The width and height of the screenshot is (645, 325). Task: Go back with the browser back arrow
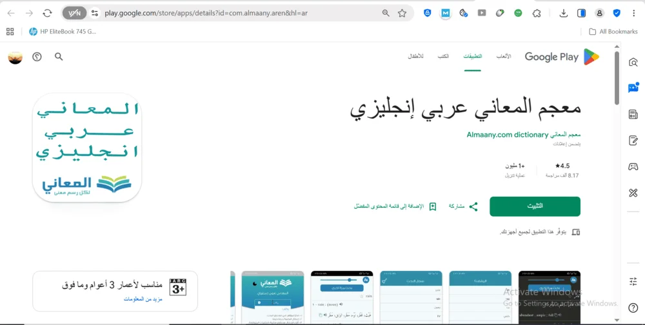coord(11,13)
